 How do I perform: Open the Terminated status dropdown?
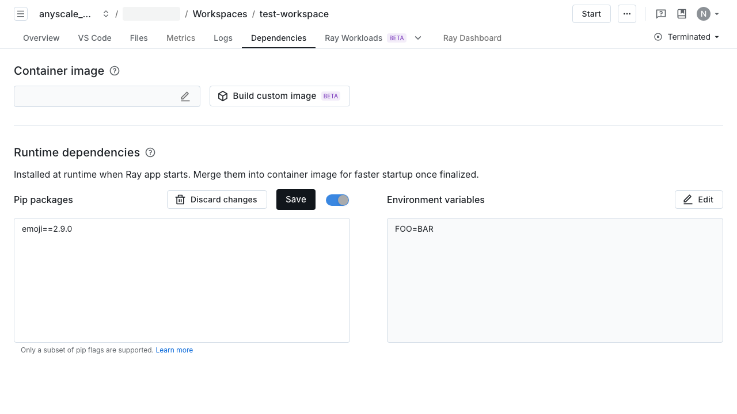pyautogui.click(x=687, y=37)
